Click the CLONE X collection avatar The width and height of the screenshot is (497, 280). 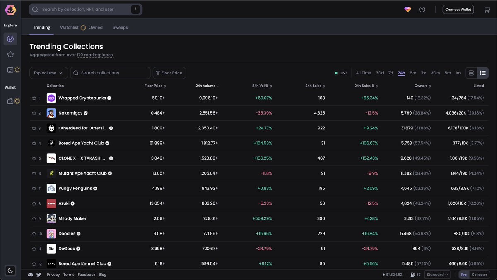(51, 158)
